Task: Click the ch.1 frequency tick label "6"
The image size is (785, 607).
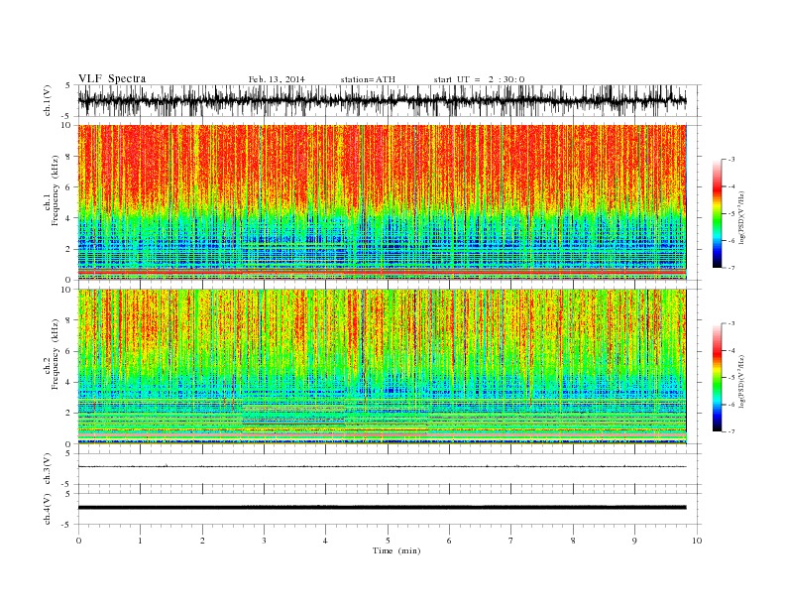Action: (x=69, y=186)
